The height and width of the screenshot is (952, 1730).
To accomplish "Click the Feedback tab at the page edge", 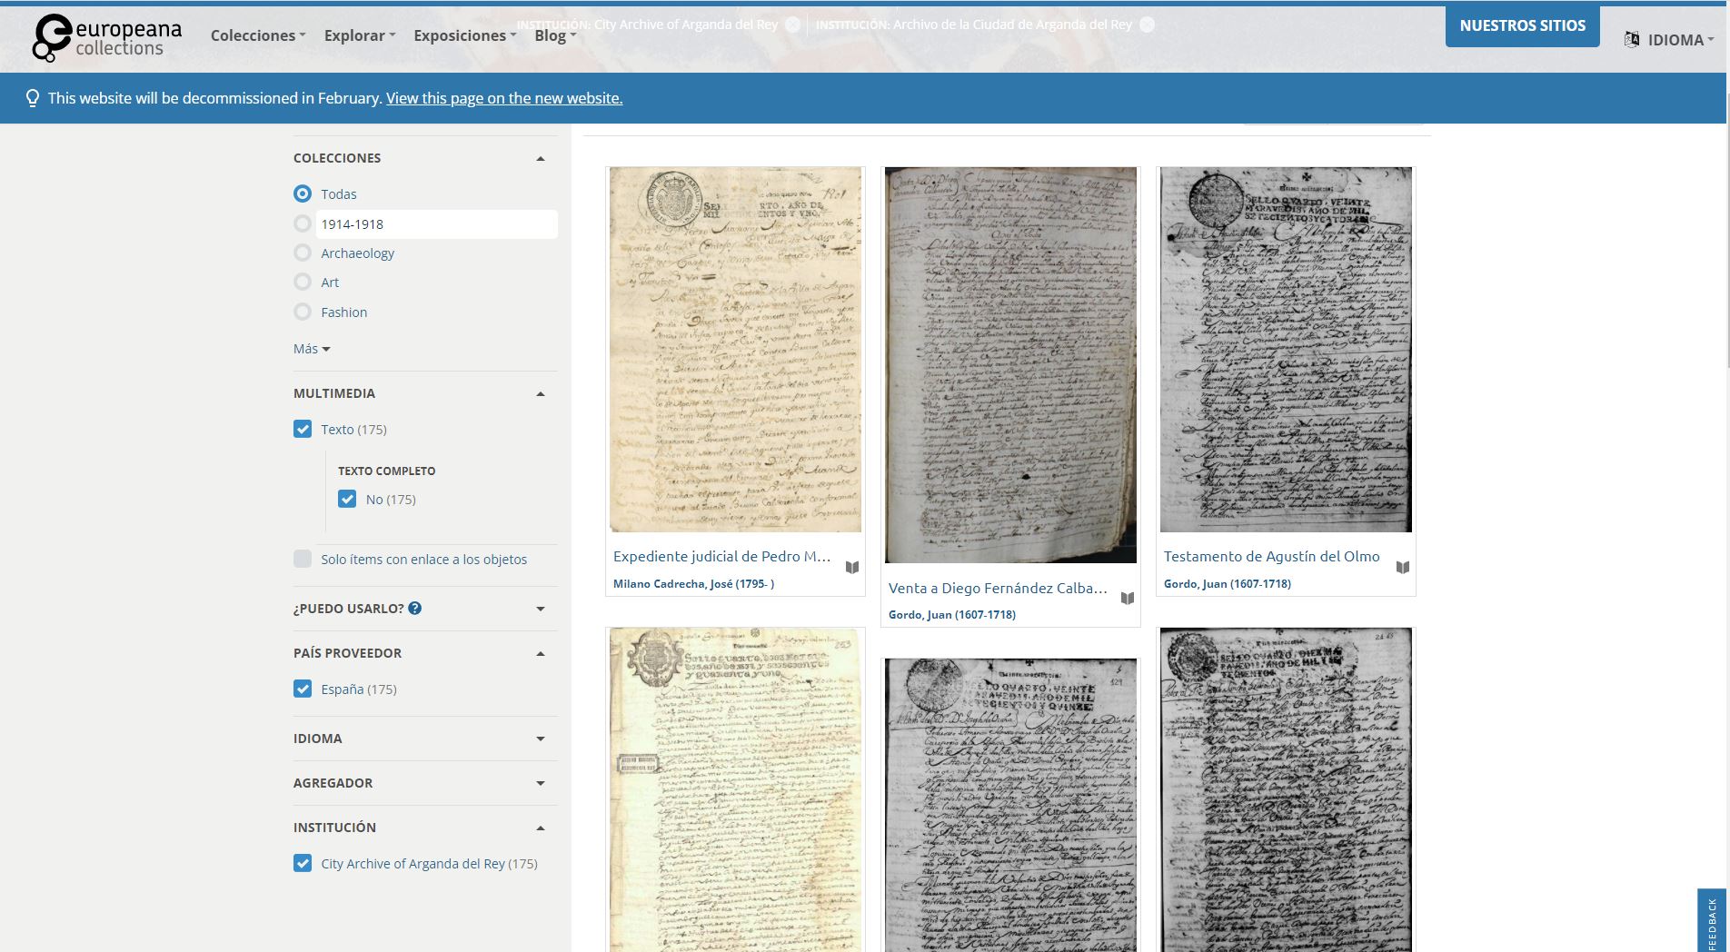I will coord(1712,920).
